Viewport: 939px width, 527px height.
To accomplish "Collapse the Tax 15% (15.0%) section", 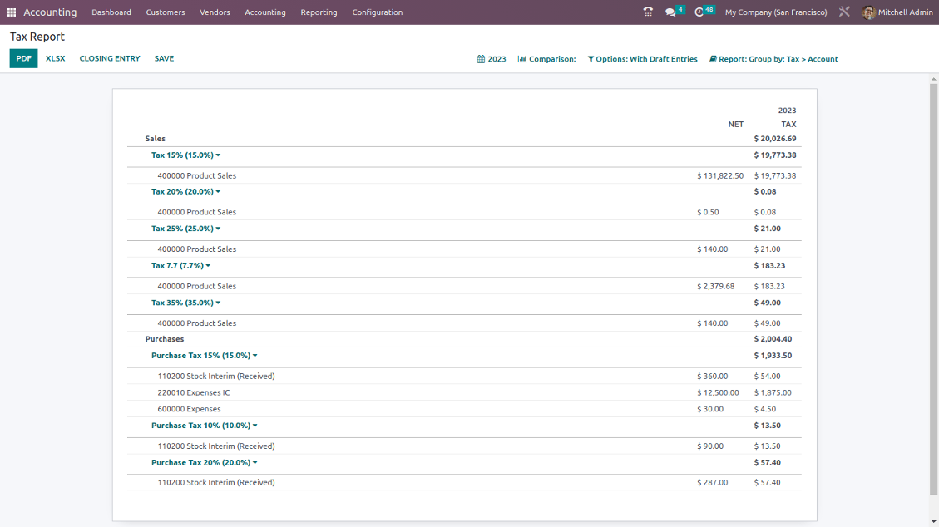I will click(185, 155).
